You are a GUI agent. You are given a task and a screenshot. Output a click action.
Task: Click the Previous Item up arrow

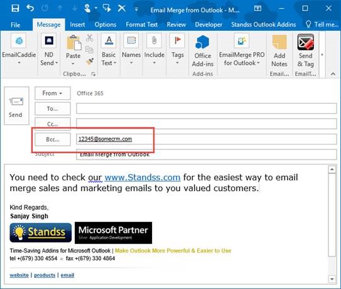coord(60,8)
